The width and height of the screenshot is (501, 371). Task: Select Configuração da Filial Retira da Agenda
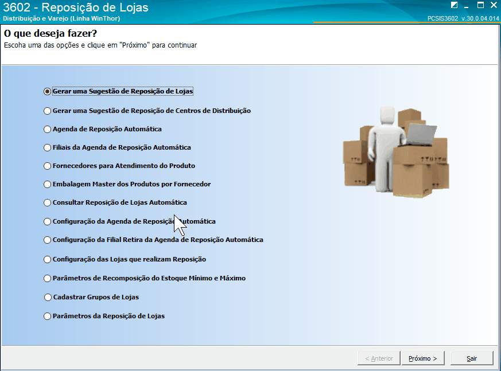tap(153, 240)
